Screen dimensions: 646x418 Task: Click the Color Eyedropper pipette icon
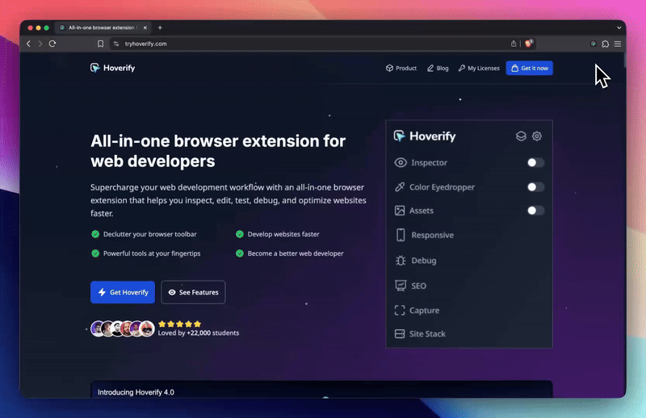[400, 187]
